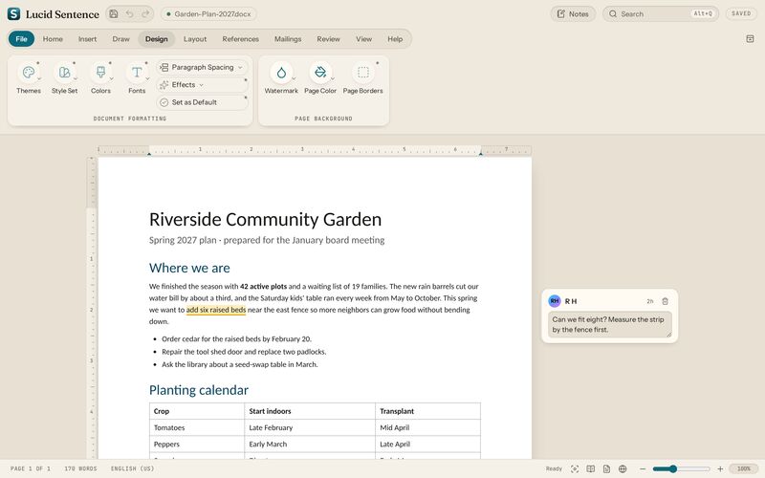
Task: Open the File menu
Action: tap(21, 39)
